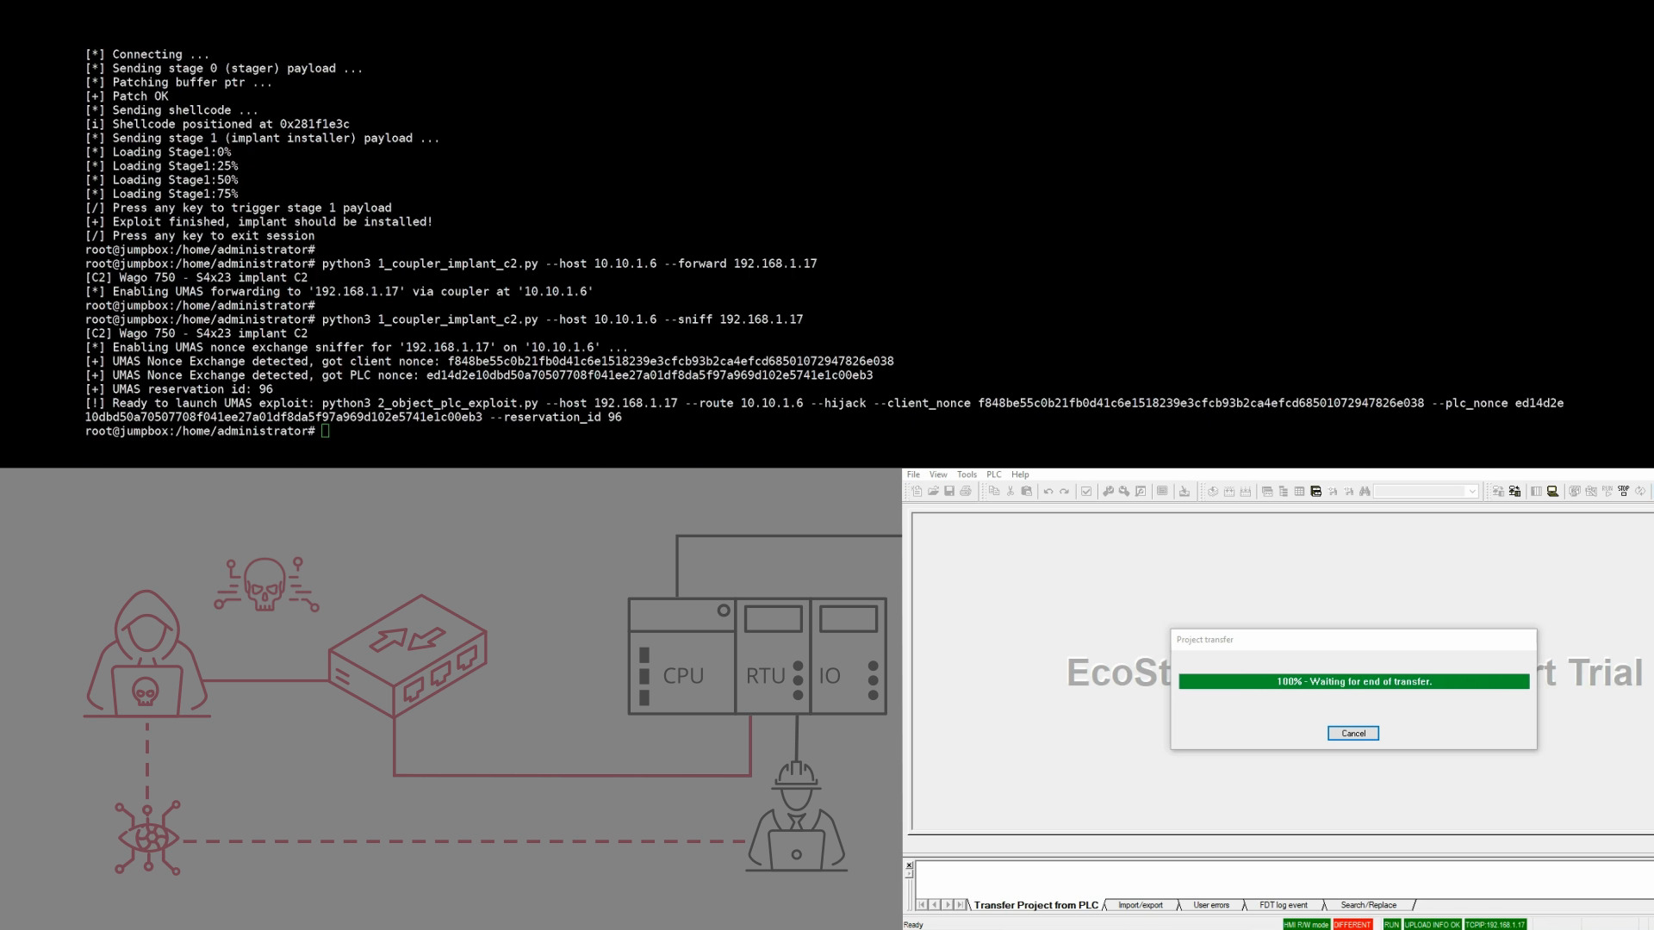Click the terminal prompt cursor on the last line
1654x930 pixels.
coord(325,431)
